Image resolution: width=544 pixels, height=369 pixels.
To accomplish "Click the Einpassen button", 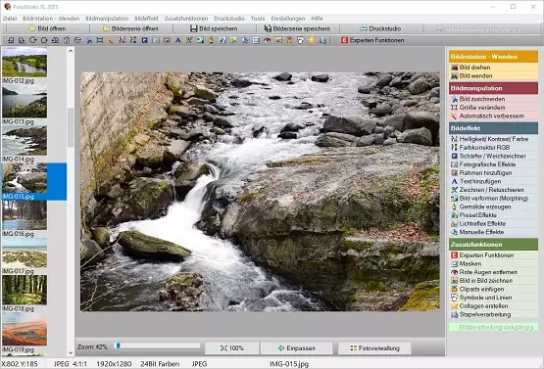I will tap(296, 347).
